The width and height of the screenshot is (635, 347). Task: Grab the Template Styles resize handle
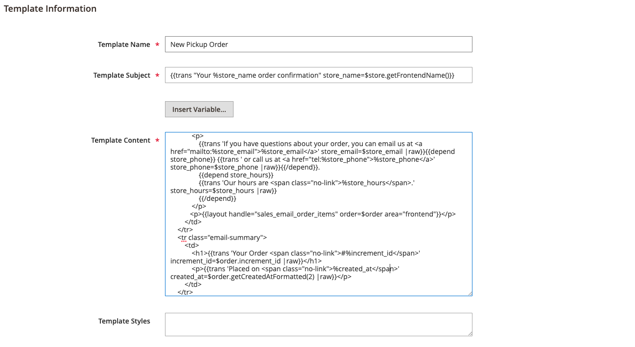point(470,333)
